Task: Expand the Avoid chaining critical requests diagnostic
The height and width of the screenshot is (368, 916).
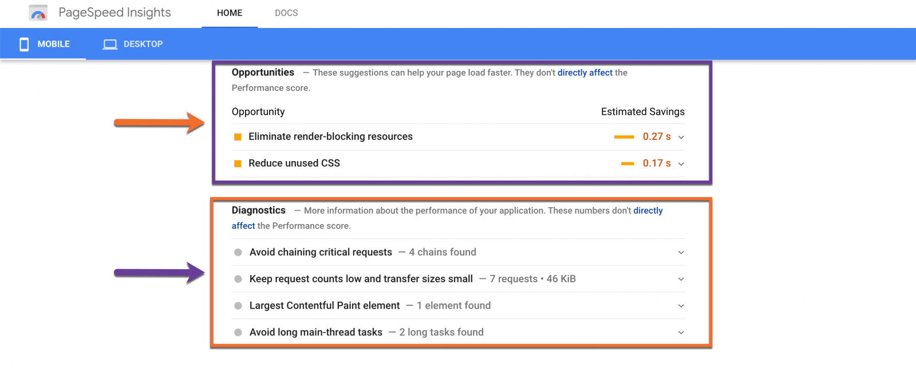Action: (x=681, y=252)
